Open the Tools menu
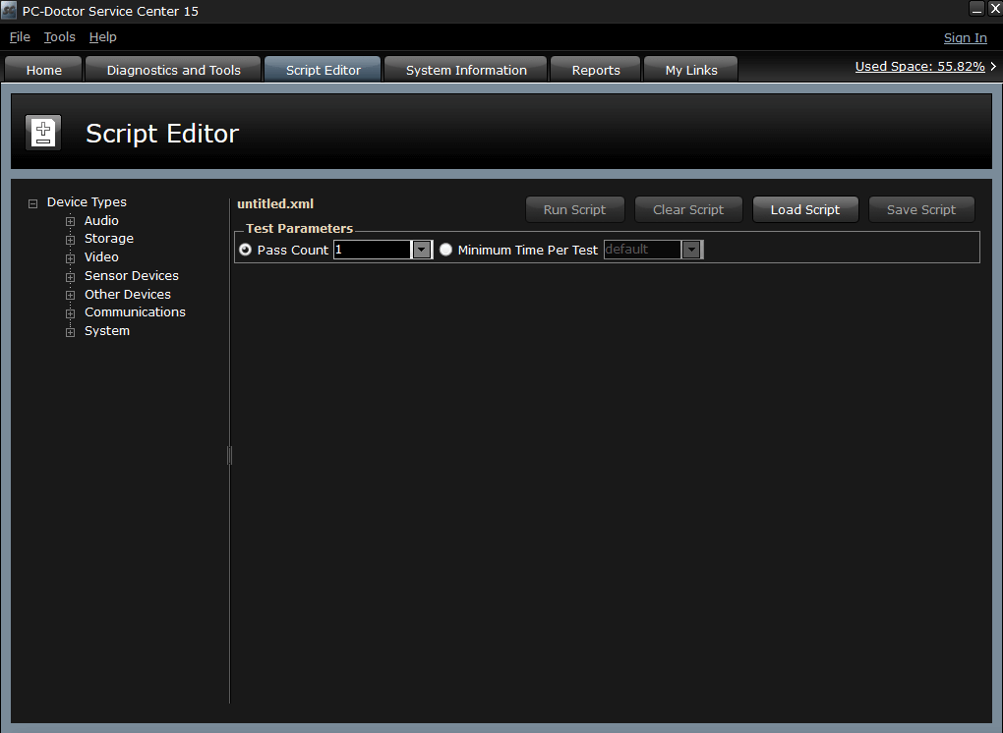 59,37
